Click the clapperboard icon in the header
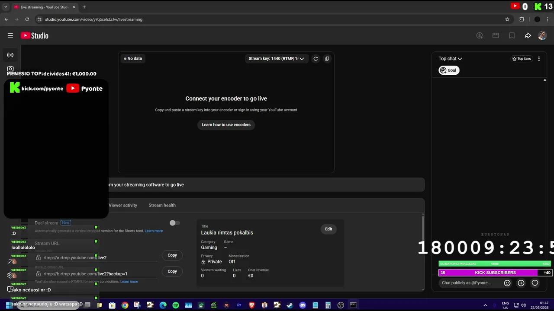The image size is (554, 311). [x=496, y=36]
